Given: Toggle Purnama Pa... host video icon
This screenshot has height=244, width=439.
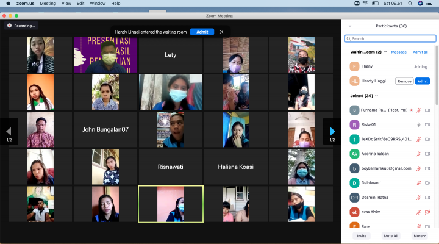Looking at the screenshot, I should coord(427,110).
